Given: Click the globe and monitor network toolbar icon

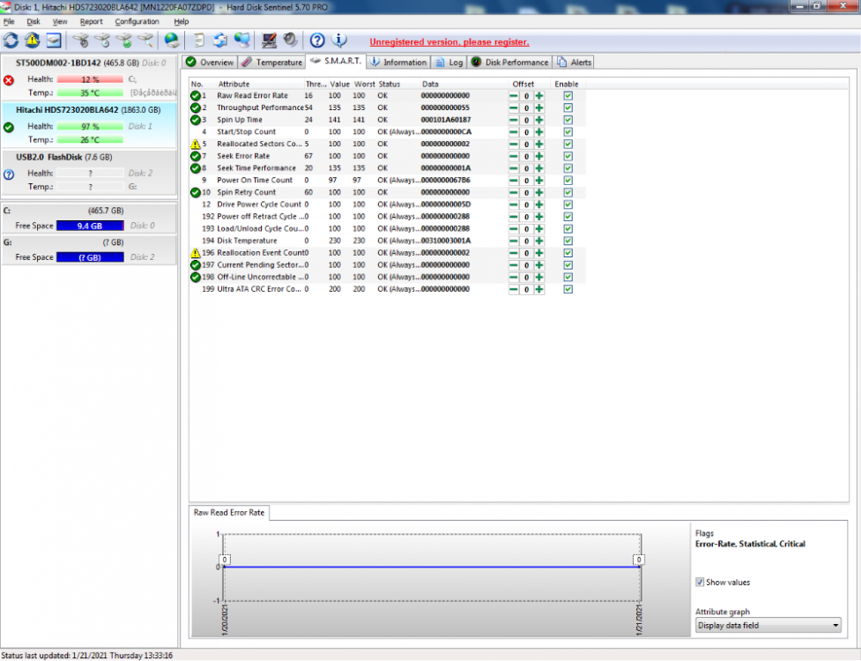Looking at the screenshot, I should pyautogui.click(x=242, y=40).
